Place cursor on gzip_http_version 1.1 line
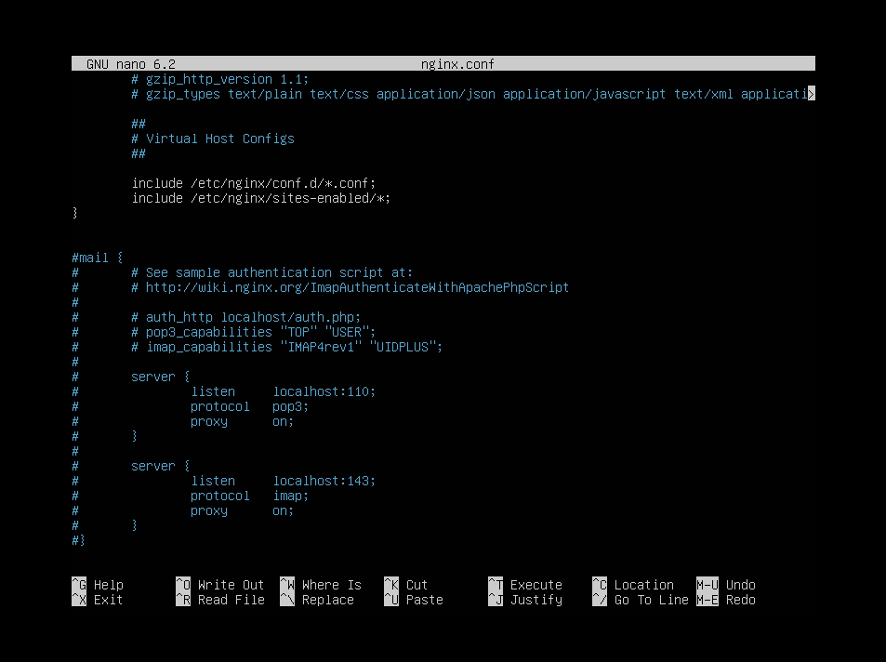Screen dimensions: 886x662 click(219, 79)
